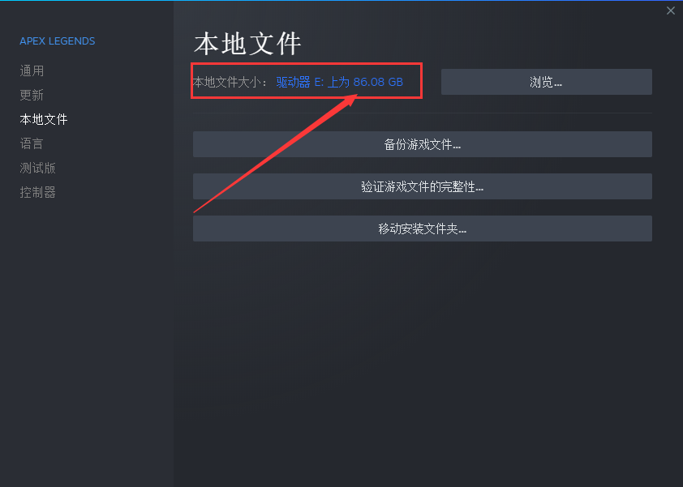This screenshot has width=683, height=487.
Task: Run 验证游戏文件的完整性...
Action: coord(422,186)
